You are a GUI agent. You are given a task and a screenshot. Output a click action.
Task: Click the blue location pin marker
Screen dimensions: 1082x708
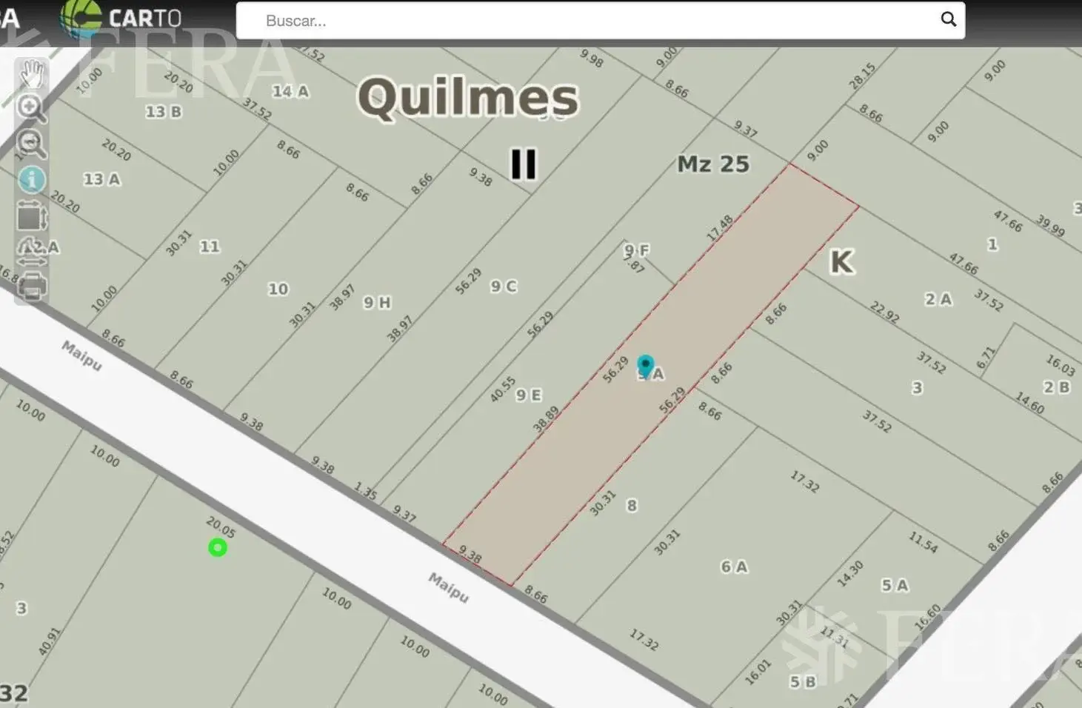pyautogui.click(x=646, y=367)
